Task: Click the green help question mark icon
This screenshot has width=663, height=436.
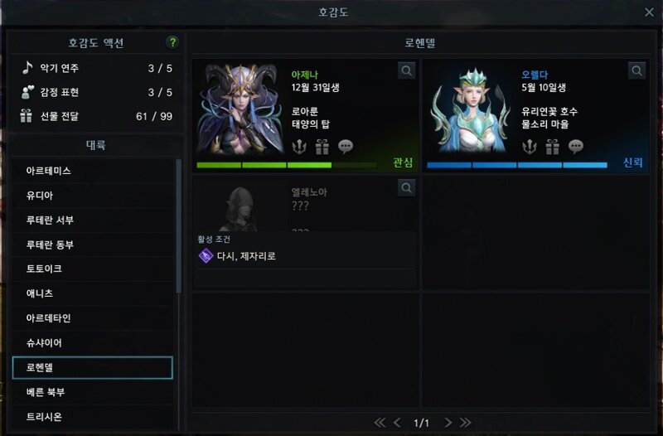Action: (x=172, y=42)
